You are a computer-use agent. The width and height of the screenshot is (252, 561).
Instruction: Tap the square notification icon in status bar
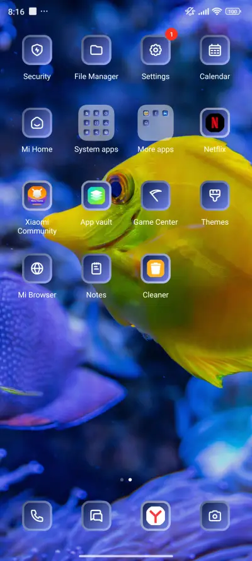(x=33, y=11)
